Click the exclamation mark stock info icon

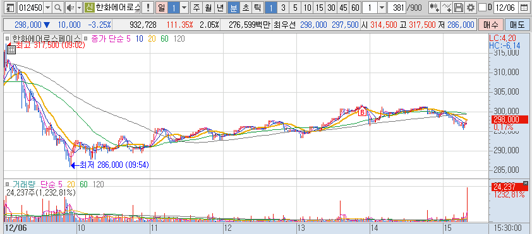(148, 8)
